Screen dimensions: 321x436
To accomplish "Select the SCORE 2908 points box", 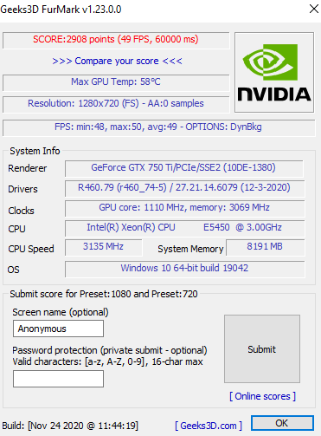I will coord(116,40).
